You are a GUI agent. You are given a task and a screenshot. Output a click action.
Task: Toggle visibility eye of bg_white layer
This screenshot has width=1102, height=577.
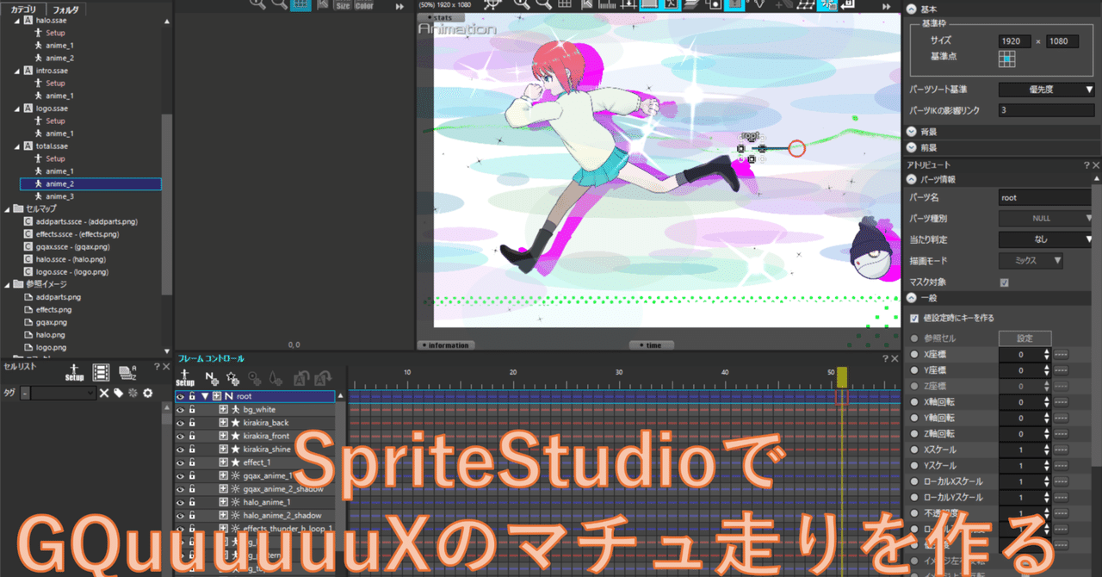tap(181, 410)
